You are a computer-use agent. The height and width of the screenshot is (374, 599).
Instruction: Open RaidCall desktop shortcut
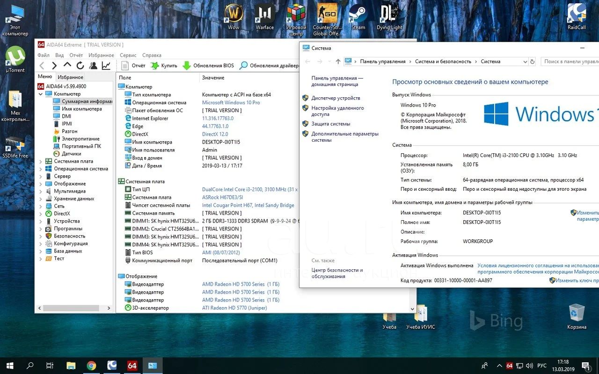tap(577, 17)
